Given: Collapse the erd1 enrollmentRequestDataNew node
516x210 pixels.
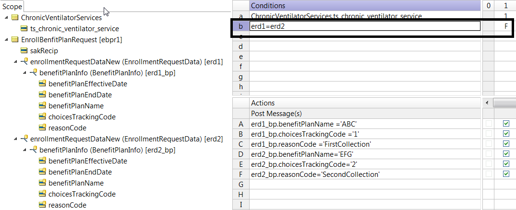Looking at the screenshot, I should tap(16, 61).
